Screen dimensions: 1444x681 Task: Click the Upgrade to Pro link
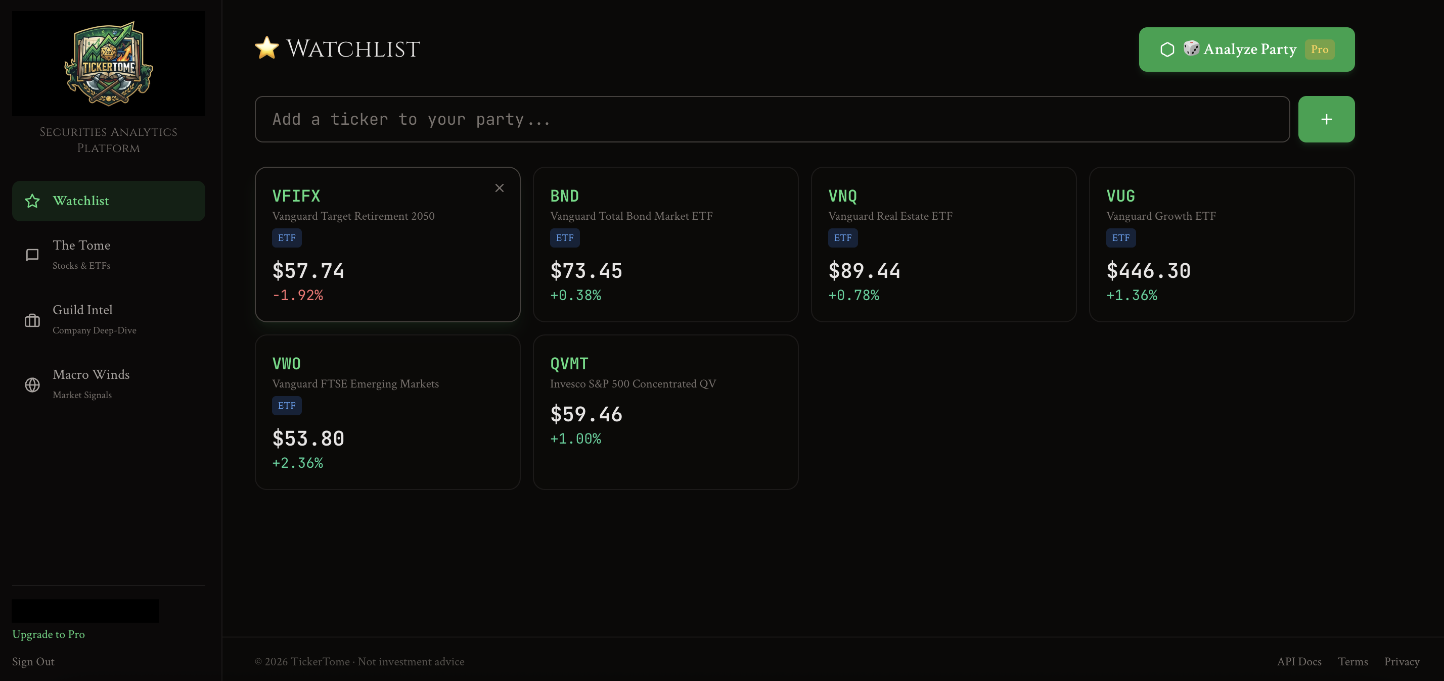click(49, 634)
